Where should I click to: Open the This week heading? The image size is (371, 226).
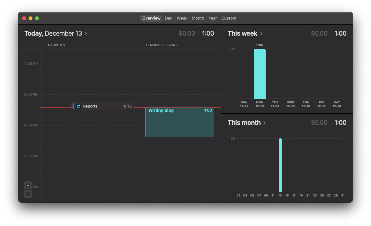[243, 33]
